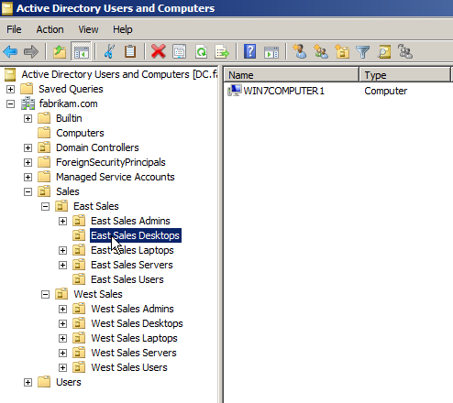This screenshot has width=453, height=403.
Task: Select the Builtin container label
Action: coord(69,118)
